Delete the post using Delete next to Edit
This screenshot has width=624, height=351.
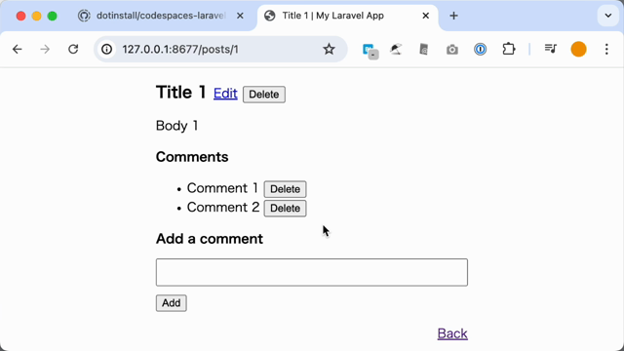click(x=264, y=95)
